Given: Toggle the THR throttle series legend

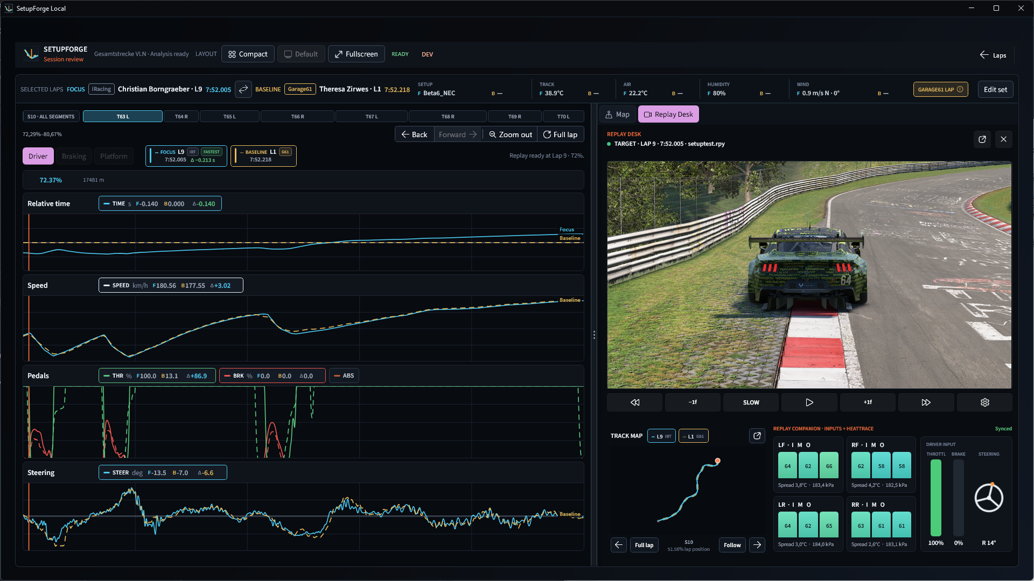Looking at the screenshot, I should point(157,375).
